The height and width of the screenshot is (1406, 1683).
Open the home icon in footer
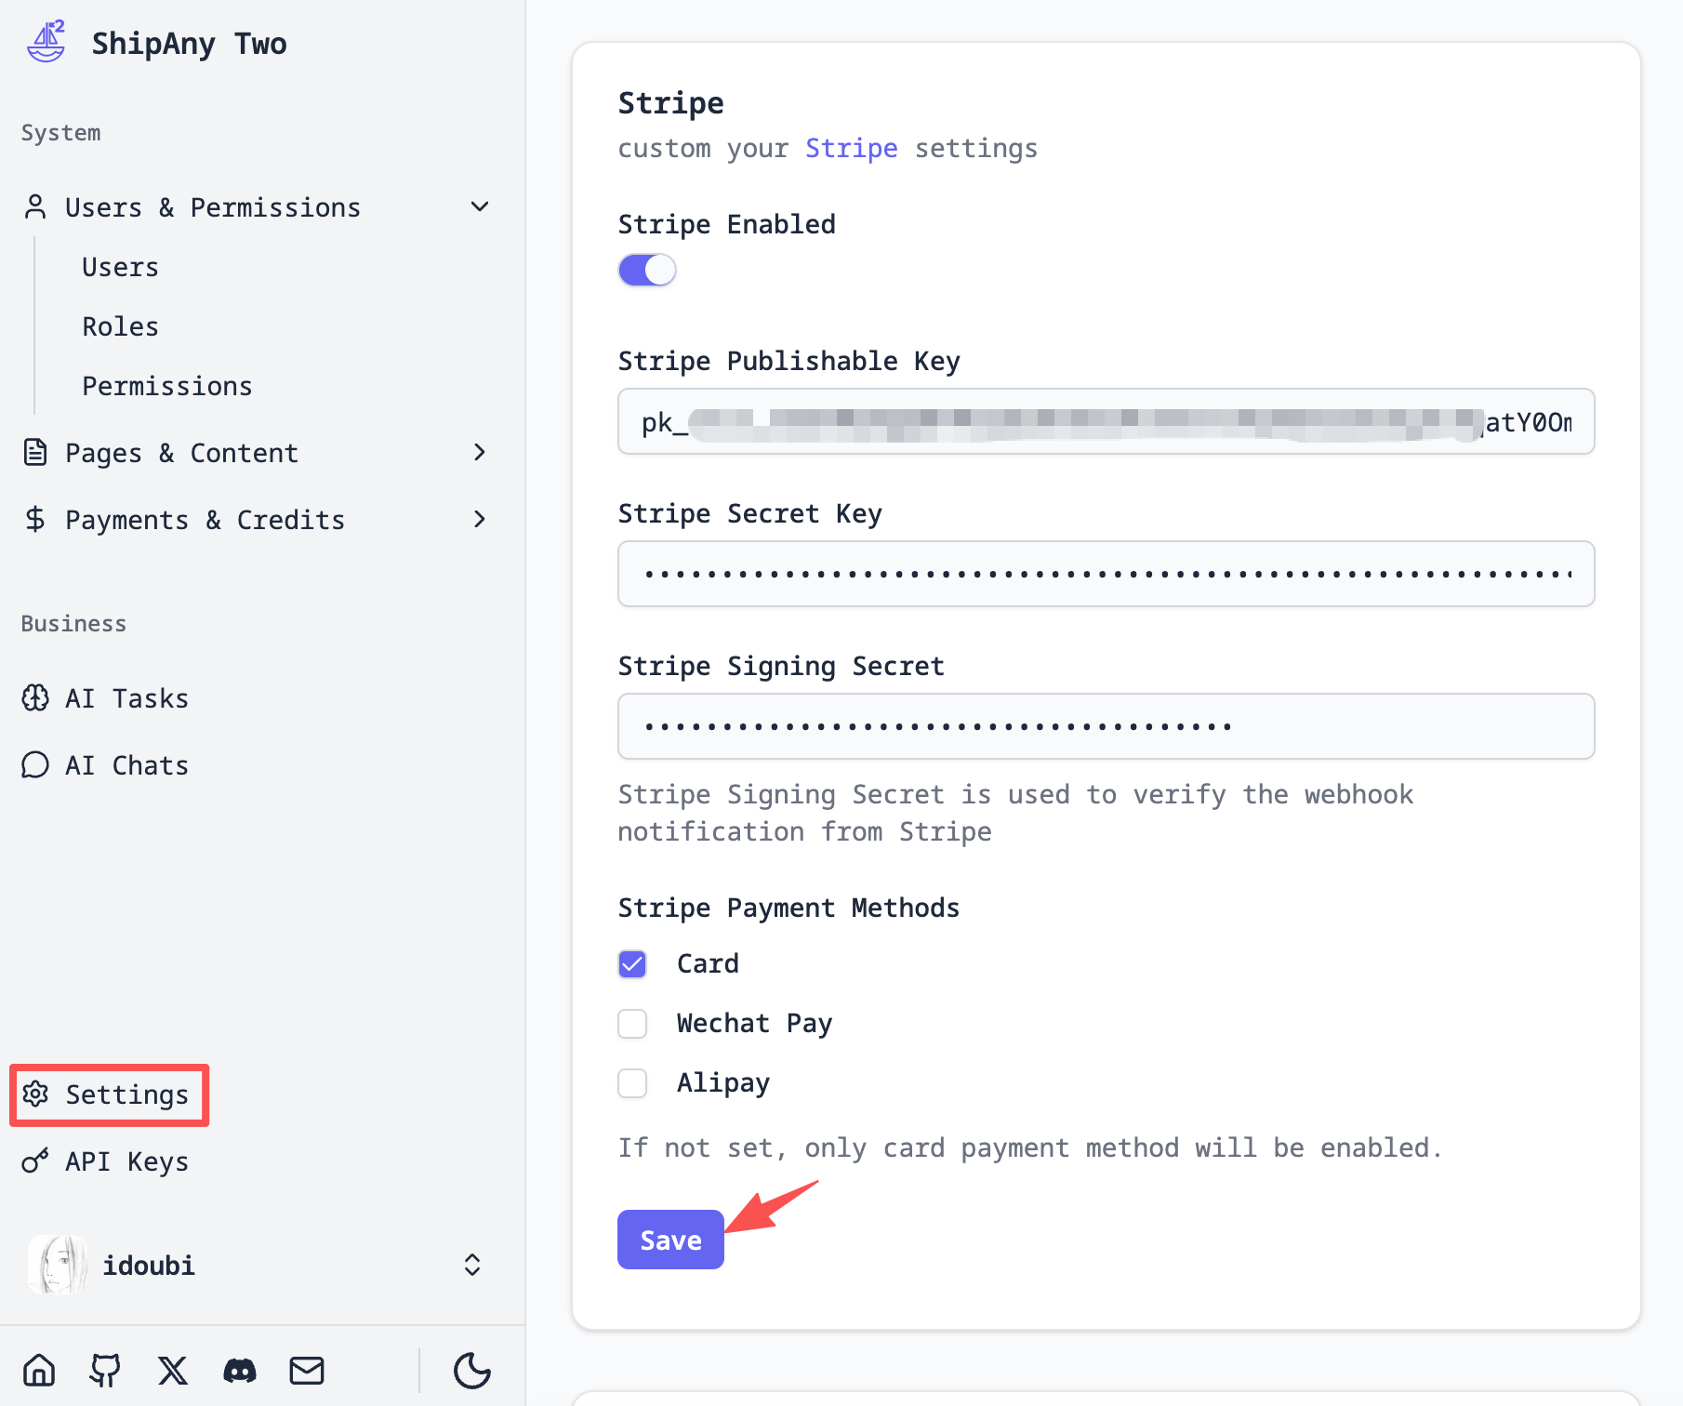pos(39,1370)
